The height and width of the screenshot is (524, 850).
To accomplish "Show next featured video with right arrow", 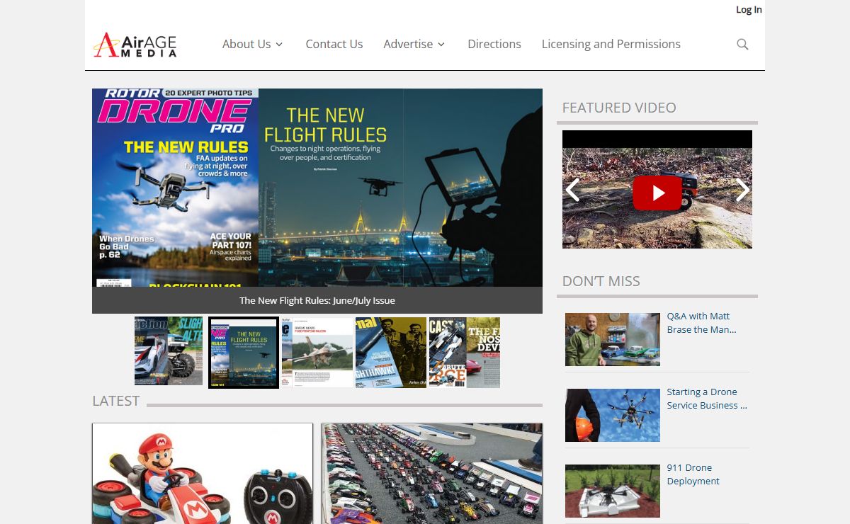I will (742, 190).
